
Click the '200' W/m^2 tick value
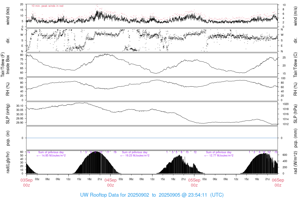[285, 167]
